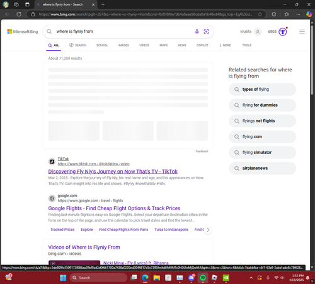315x284 pixels.
Task: Open Copilot sidebar icon in Edge toolbar
Action: (x=309, y=14)
